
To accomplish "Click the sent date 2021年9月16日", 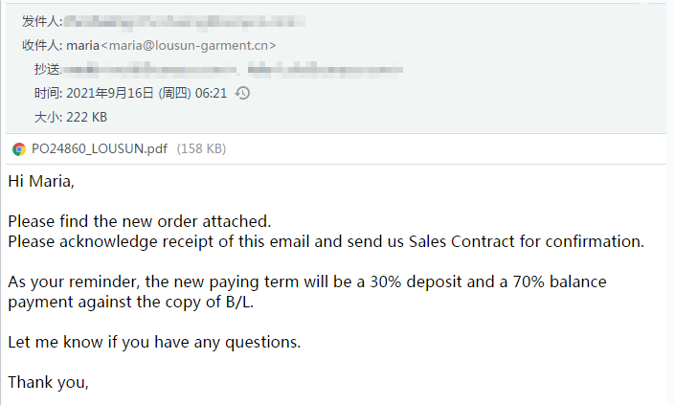I will click(x=109, y=93).
